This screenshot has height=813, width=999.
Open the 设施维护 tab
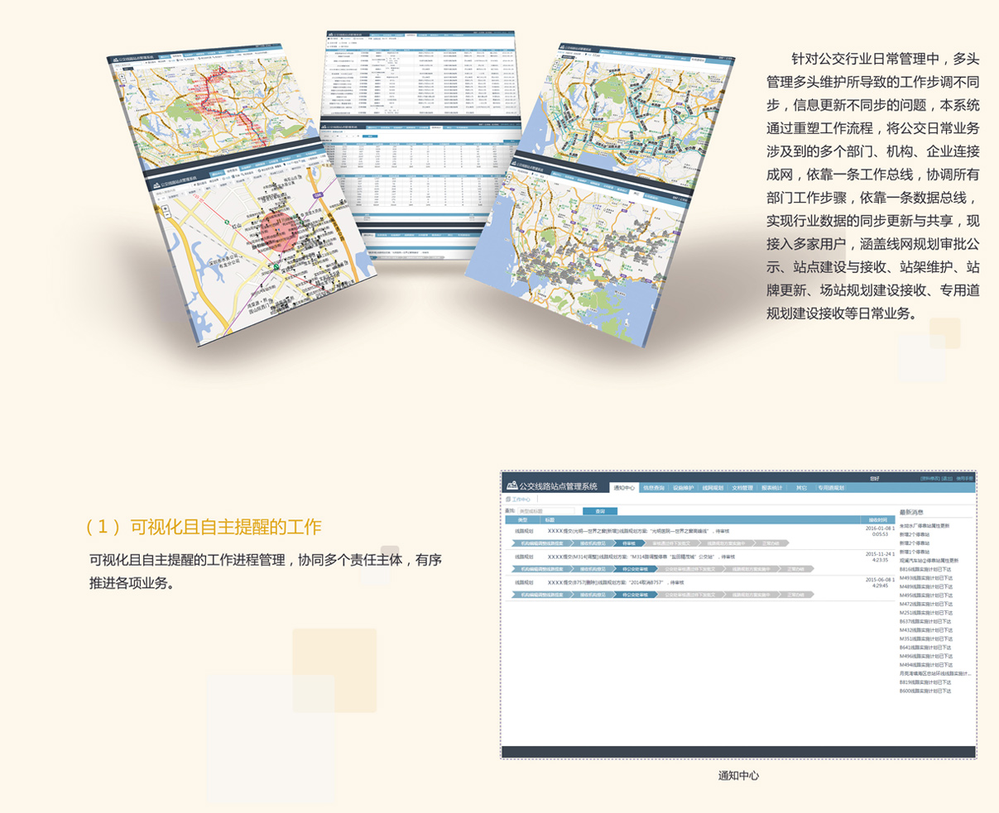683,488
